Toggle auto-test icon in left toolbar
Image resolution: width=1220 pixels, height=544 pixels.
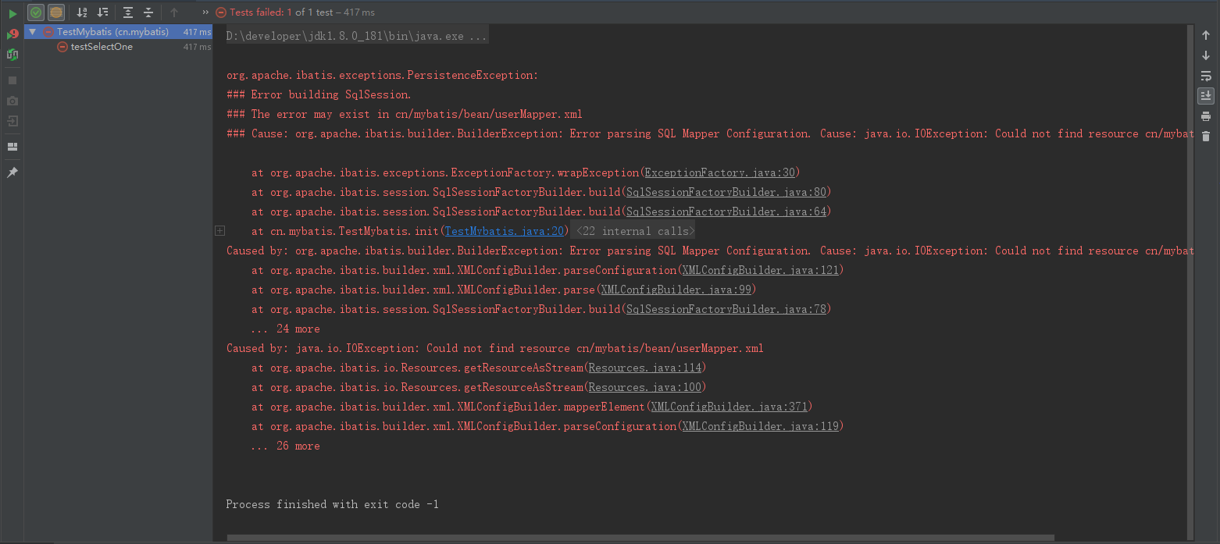pyautogui.click(x=12, y=55)
